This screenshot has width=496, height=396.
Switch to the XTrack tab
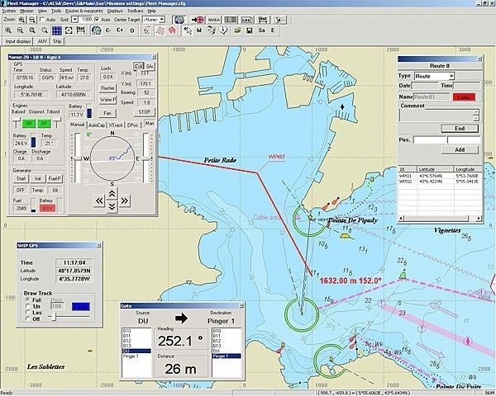(116, 125)
